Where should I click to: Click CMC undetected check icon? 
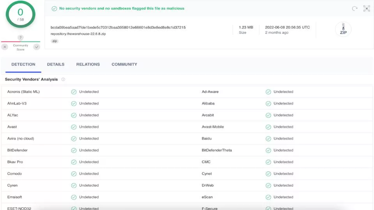[x=268, y=162]
